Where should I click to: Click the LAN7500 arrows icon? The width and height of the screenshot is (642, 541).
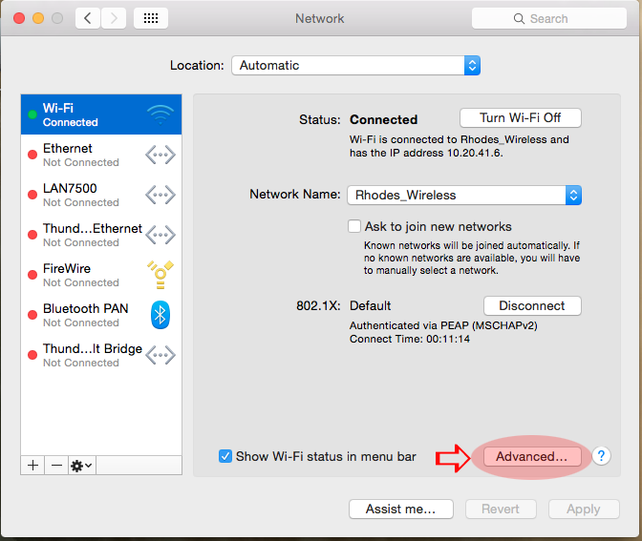coord(160,195)
